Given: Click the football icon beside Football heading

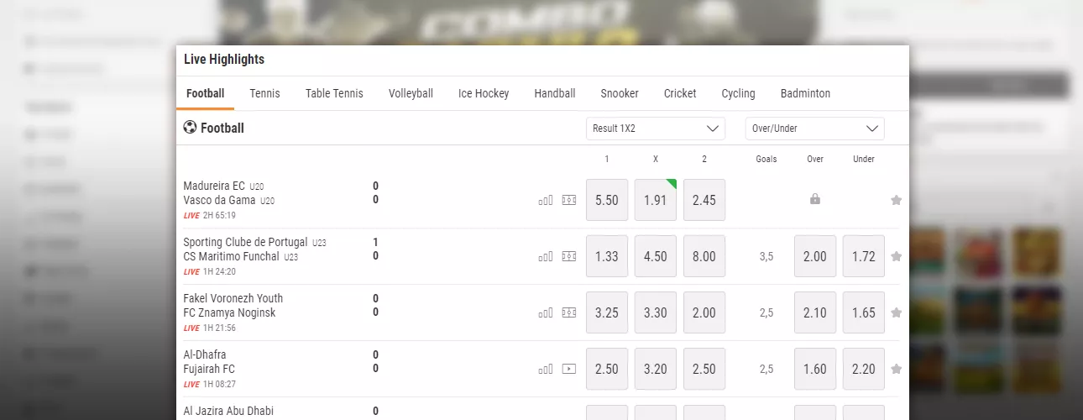Looking at the screenshot, I should tap(190, 128).
